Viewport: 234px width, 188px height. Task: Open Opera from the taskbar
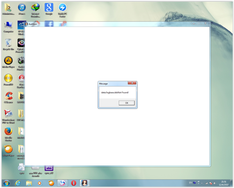coord(74,183)
